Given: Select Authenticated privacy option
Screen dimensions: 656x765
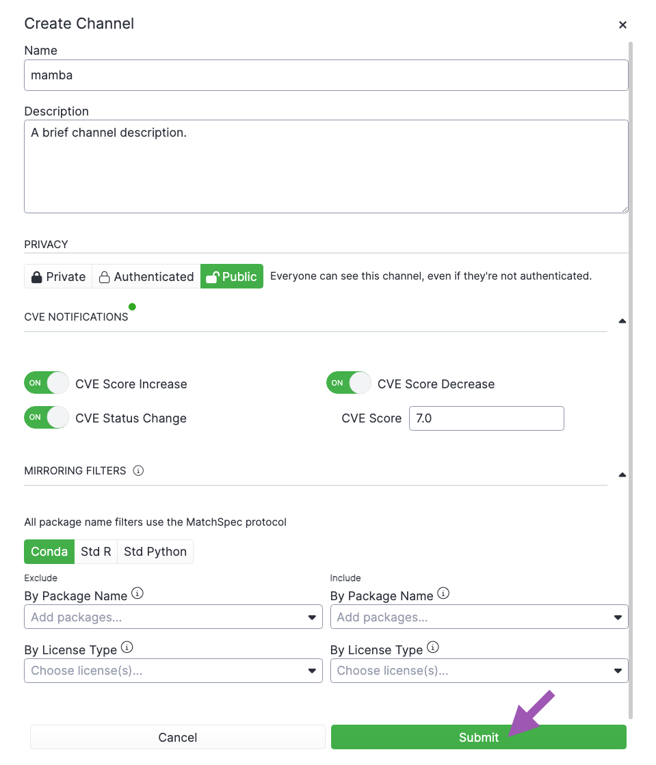Looking at the screenshot, I should point(146,277).
